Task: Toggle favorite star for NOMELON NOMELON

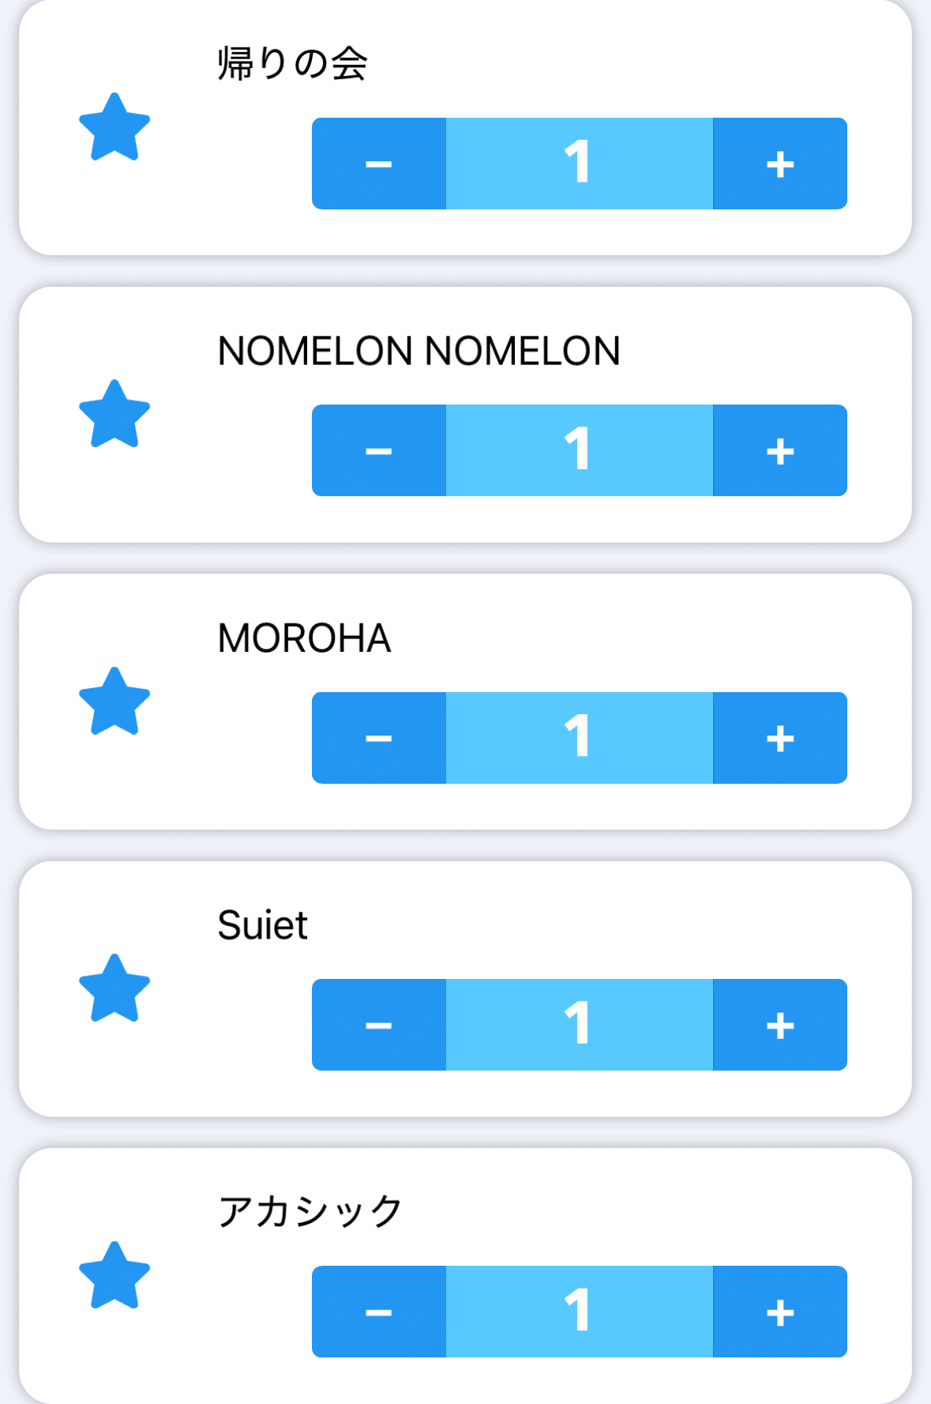Action: 114,414
